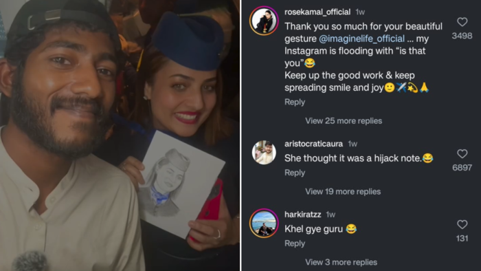Expand 19 more replies under aristocraticaura
Viewport: 481px width, 271px height.
click(x=343, y=191)
